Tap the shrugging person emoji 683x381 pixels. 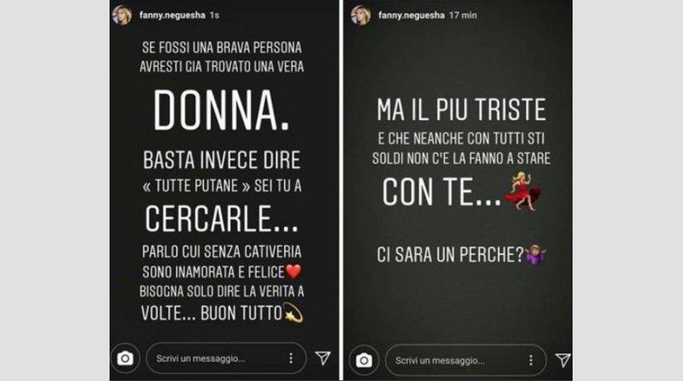pyautogui.click(x=535, y=254)
